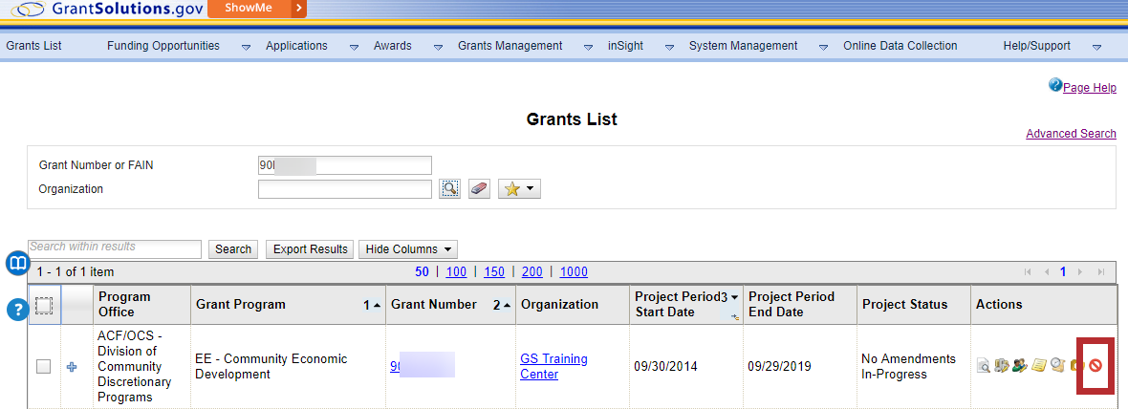Toggle the select-all checkbox in table header
The width and height of the screenshot is (1128, 409).
tap(44, 306)
